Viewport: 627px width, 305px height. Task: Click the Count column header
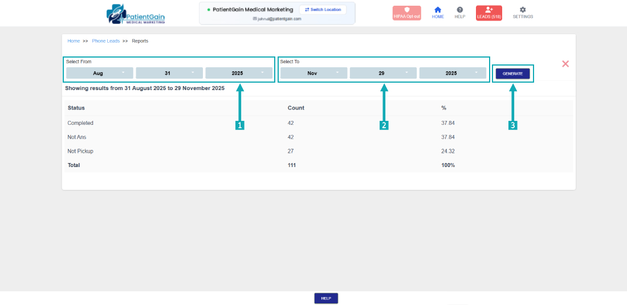pyautogui.click(x=296, y=108)
